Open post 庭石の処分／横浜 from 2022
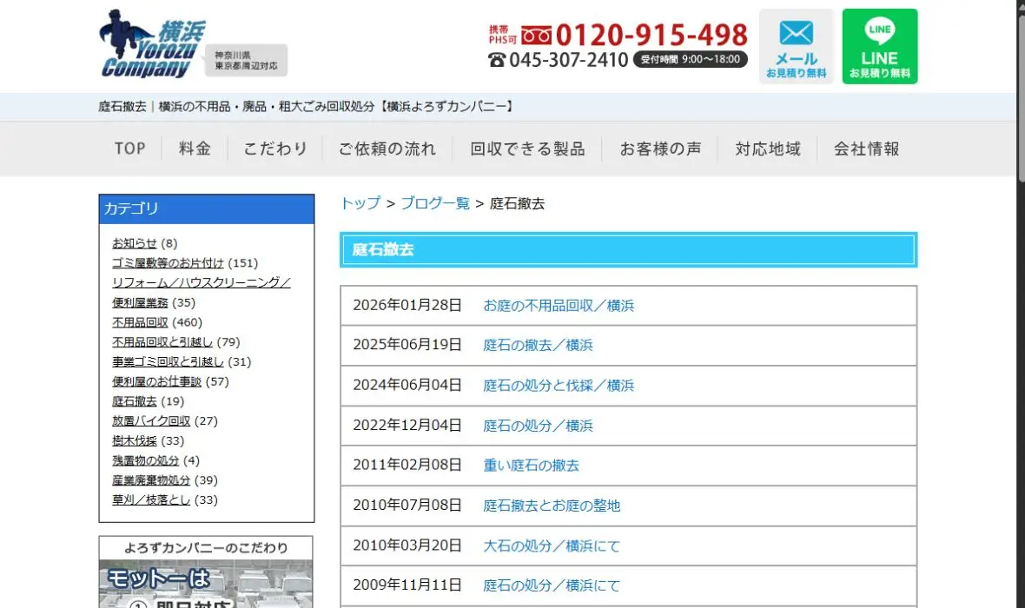The width and height of the screenshot is (1025, 608). (x=538, y=426)
